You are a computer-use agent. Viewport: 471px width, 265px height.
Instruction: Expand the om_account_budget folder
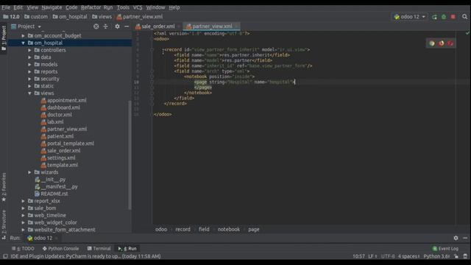[23, 36]
